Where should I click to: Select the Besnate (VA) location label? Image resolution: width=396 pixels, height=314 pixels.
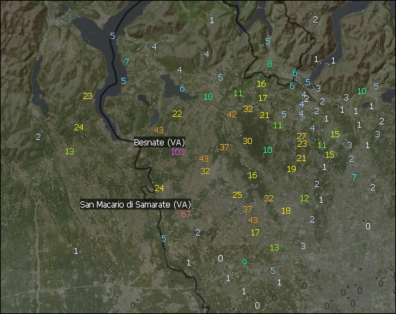159,143
